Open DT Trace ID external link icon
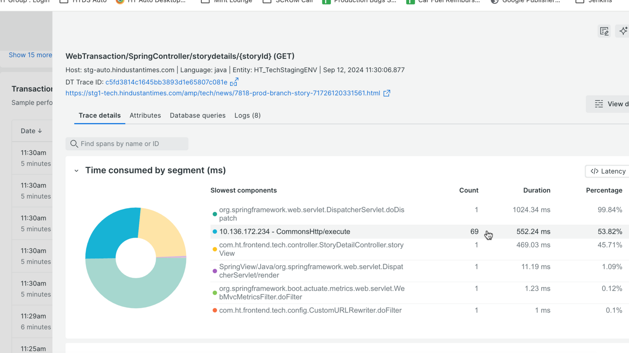The height and width of the screenshot is (353, 629). (x=234, y=82)
